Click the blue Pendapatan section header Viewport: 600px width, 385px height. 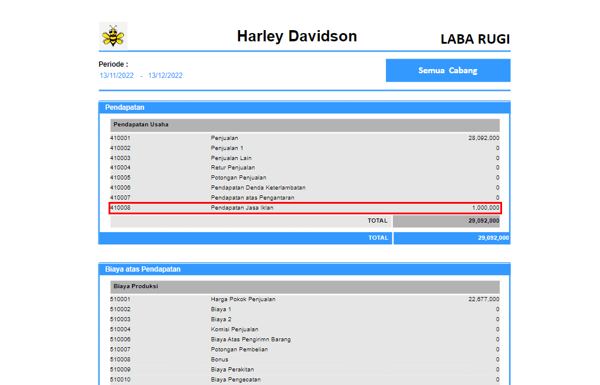pos(304,107)
